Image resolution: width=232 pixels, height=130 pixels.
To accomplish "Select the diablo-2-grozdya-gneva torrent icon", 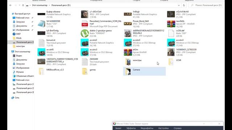I will (84, 33).
